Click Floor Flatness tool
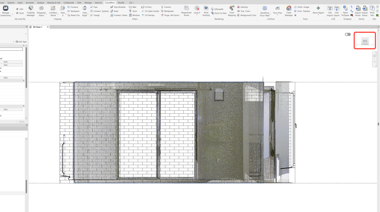This screenshot has width=380, height=212. coord(302,11)
